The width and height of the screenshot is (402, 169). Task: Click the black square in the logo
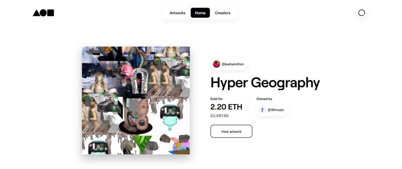[51, 13]
